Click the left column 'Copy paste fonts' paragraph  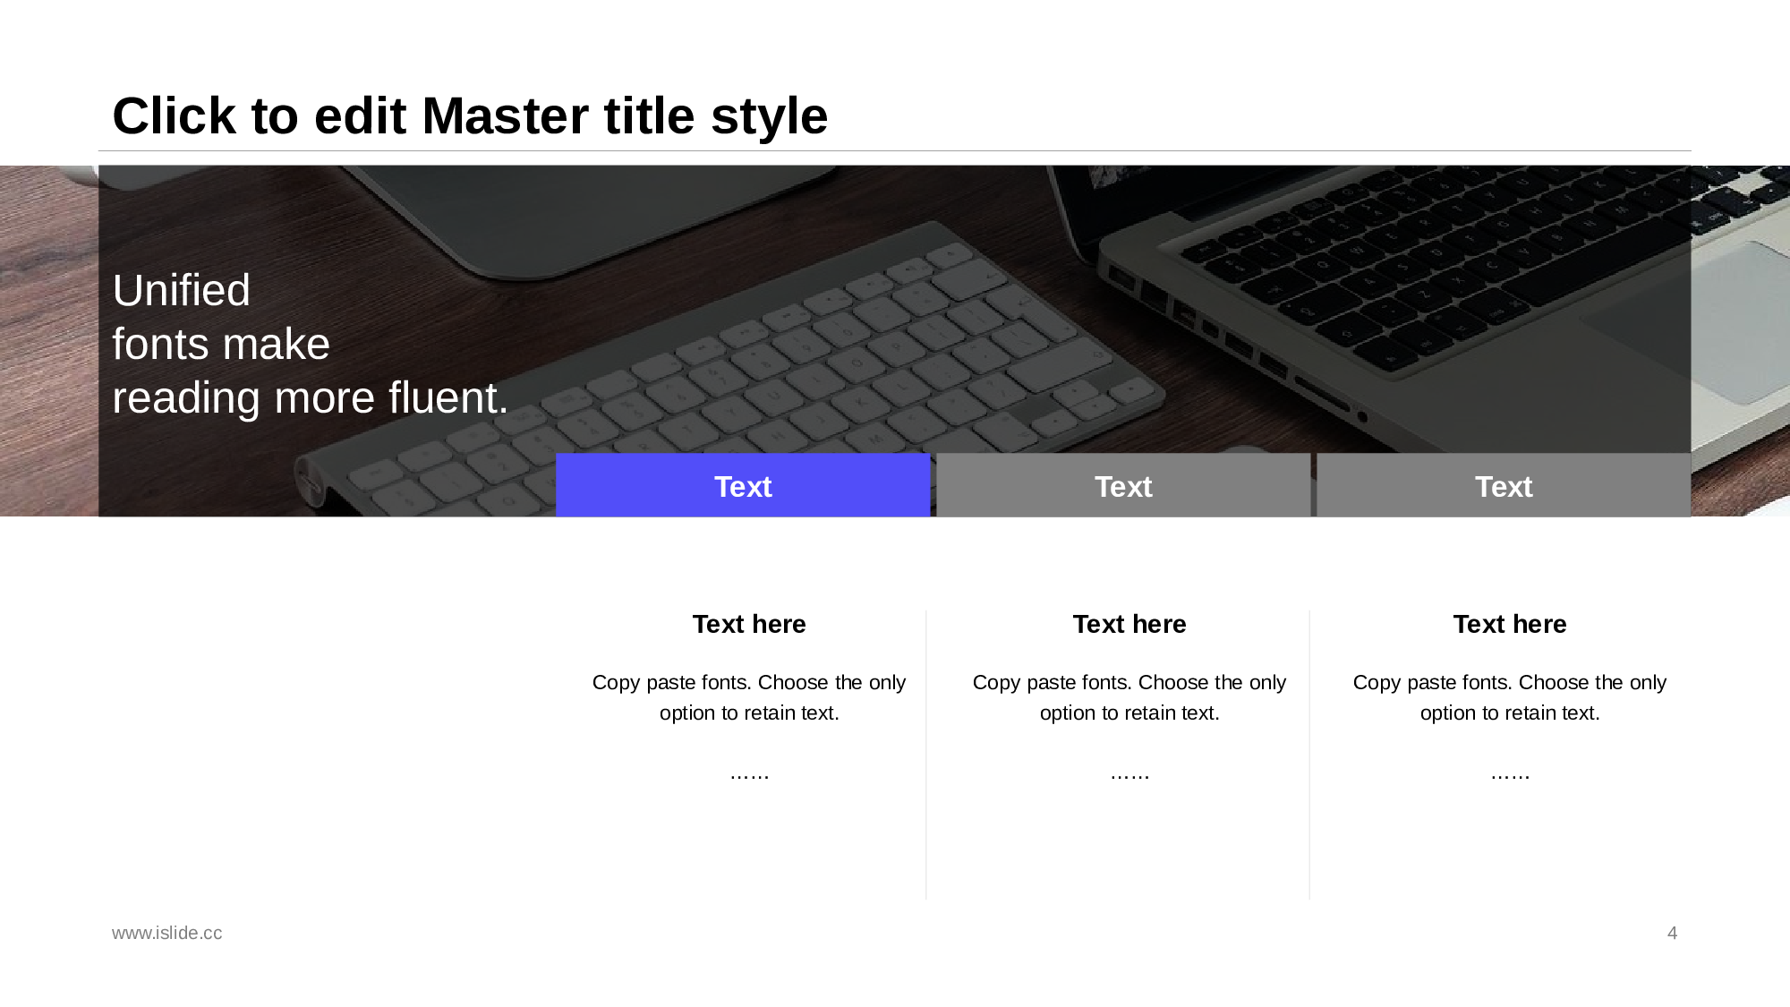click(749, 697)
